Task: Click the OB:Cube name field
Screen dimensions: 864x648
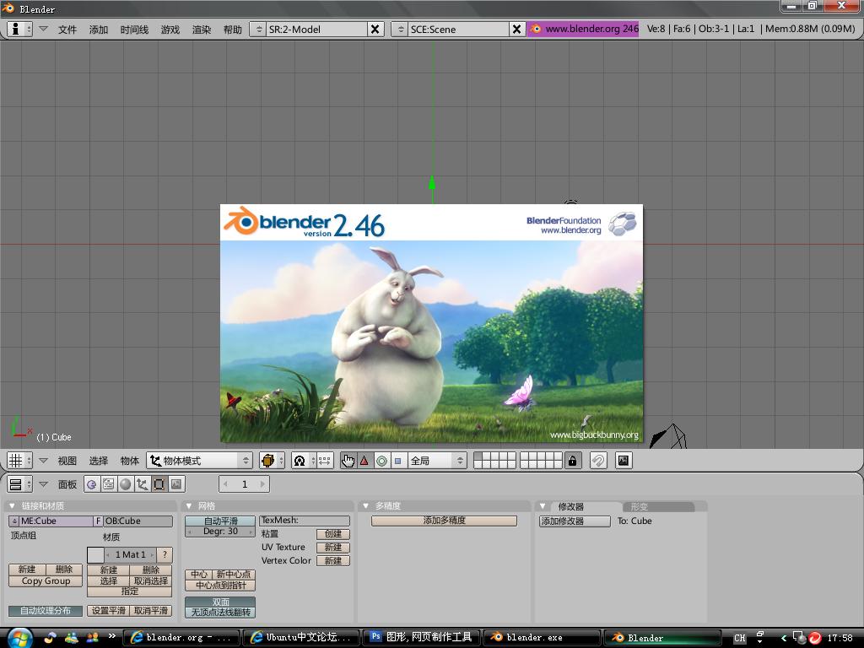Action: pyautogui.click(x=138, y=521)
